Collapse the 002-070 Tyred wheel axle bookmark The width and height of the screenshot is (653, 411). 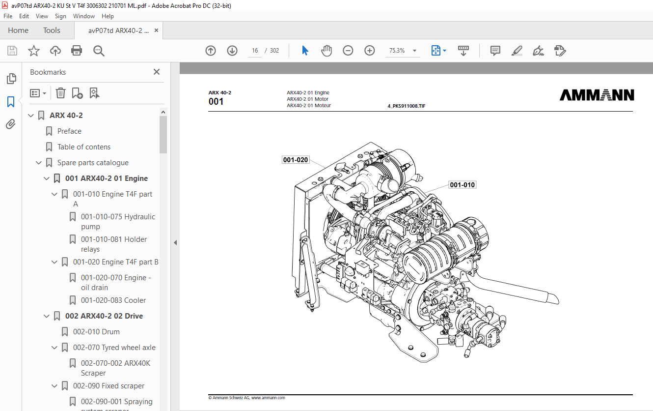(54, 348)
